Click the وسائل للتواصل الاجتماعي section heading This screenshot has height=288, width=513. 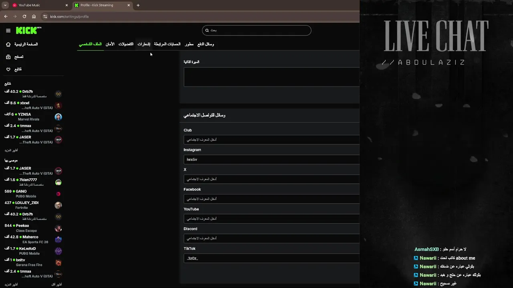click(204, 115)
